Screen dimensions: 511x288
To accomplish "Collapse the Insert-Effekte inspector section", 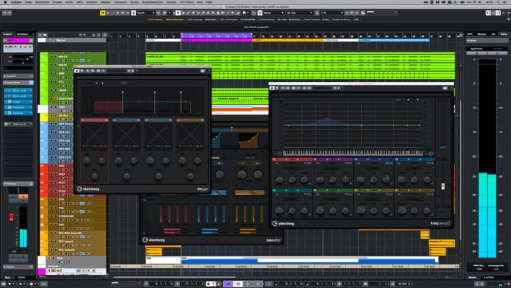I will (18, 83).
